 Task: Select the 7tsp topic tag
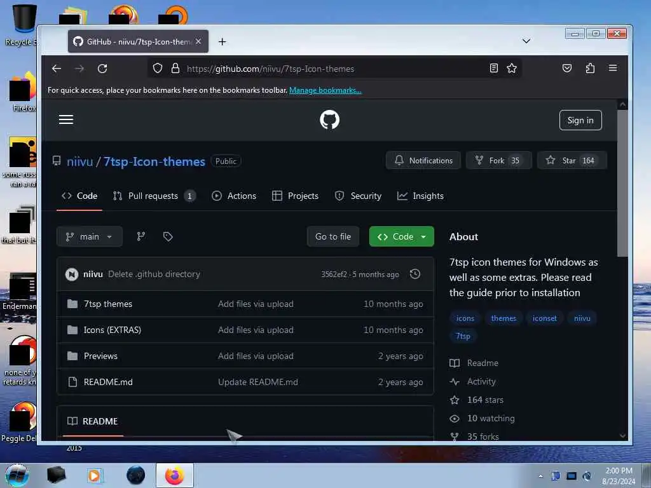(463, 336)
